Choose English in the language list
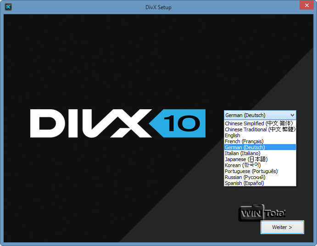Screen dimensions: 317x246 [260, 135]
